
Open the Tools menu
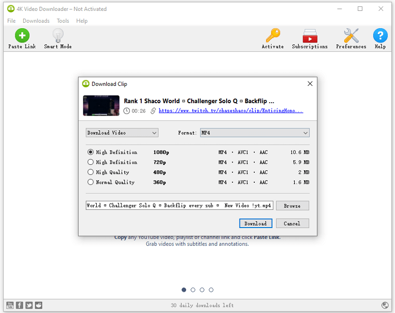tap(63, 21)
